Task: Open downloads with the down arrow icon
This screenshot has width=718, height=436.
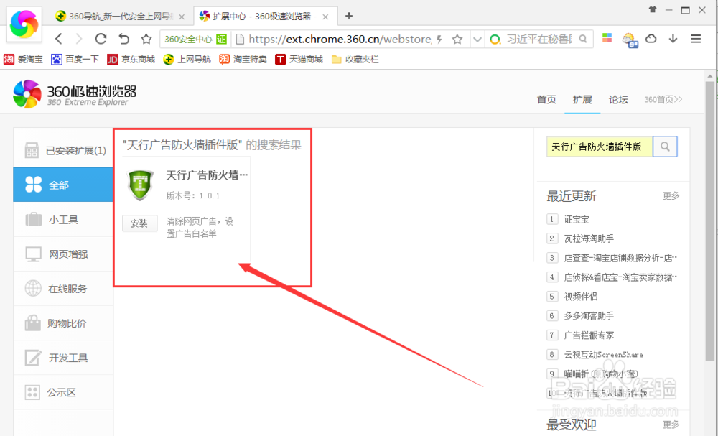Action: [x=673, y=39]
